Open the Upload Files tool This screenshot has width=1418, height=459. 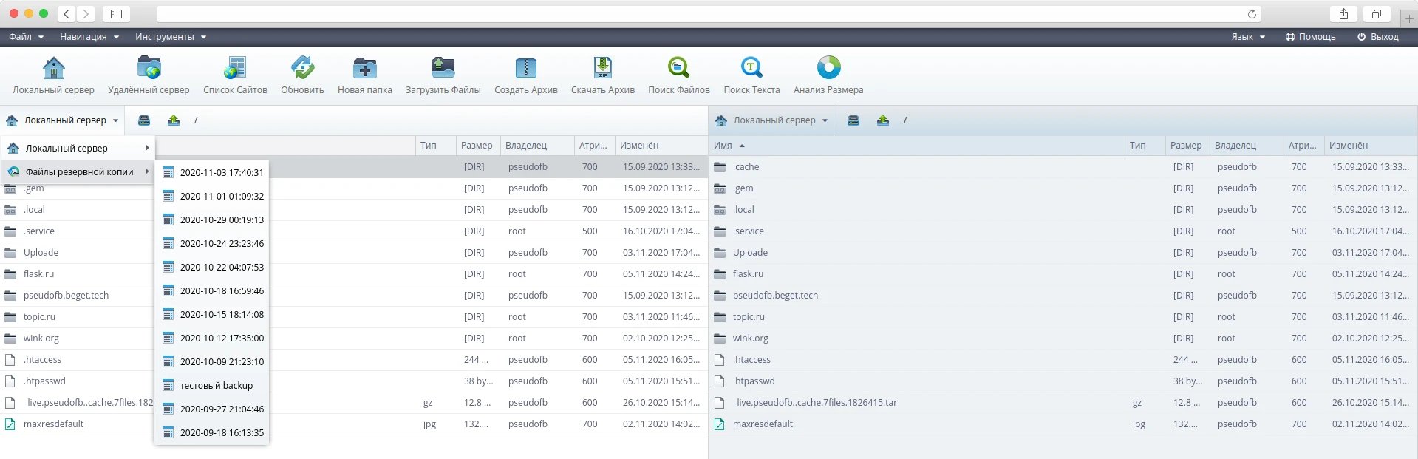point(443,69)
